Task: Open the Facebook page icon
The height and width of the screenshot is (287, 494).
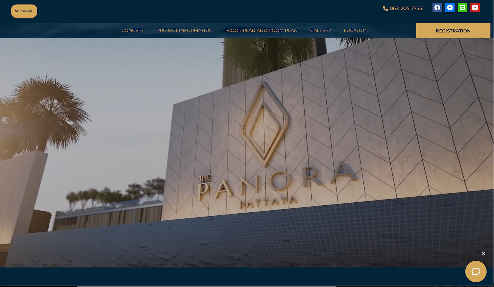Action: (437, 8)
